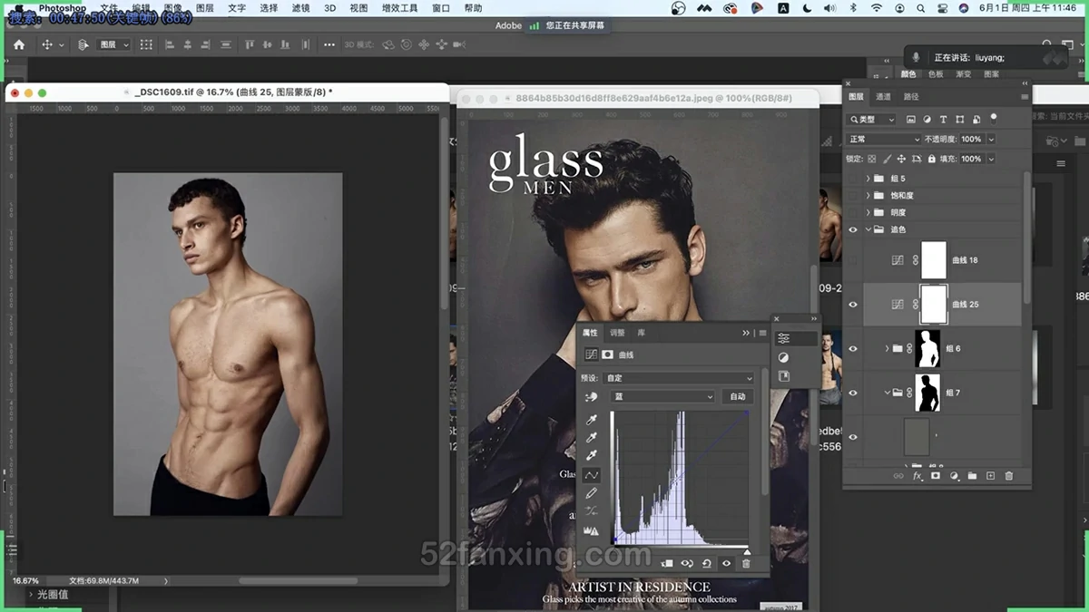1089x612 pixels.
Task: Select the pencil draw-curve tool
Action: [x=592, y=493]
